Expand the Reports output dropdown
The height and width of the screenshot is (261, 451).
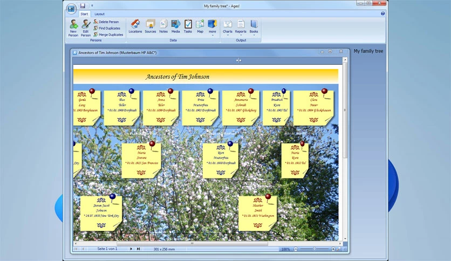pos(241,28)
